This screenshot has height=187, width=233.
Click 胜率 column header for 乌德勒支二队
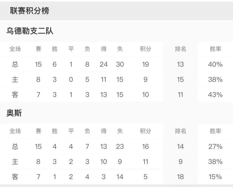pyautogui.click(x=215, y=49)
